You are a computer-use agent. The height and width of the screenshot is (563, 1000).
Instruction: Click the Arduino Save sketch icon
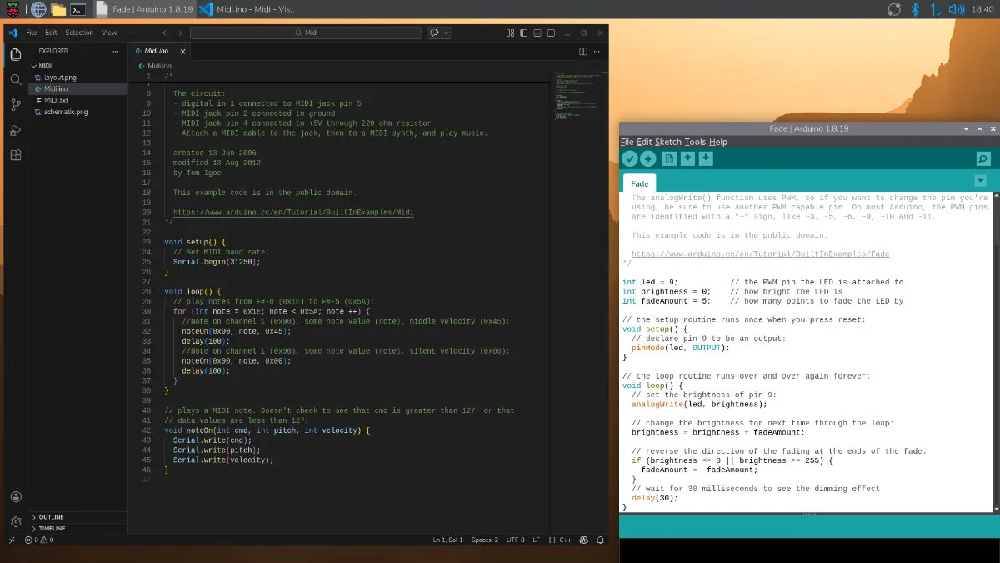pos(706,159)
